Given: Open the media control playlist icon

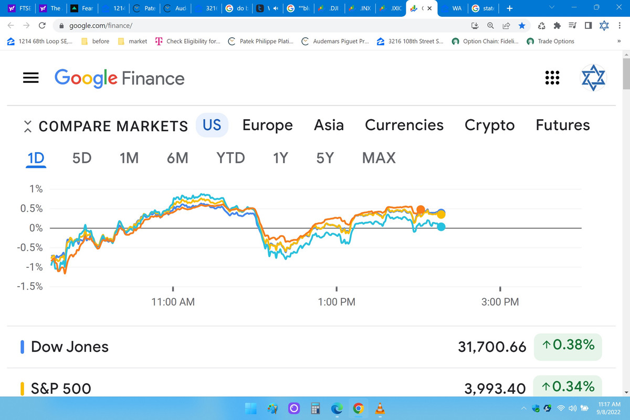Looking at the screenshot, I should tap(573, 25).
